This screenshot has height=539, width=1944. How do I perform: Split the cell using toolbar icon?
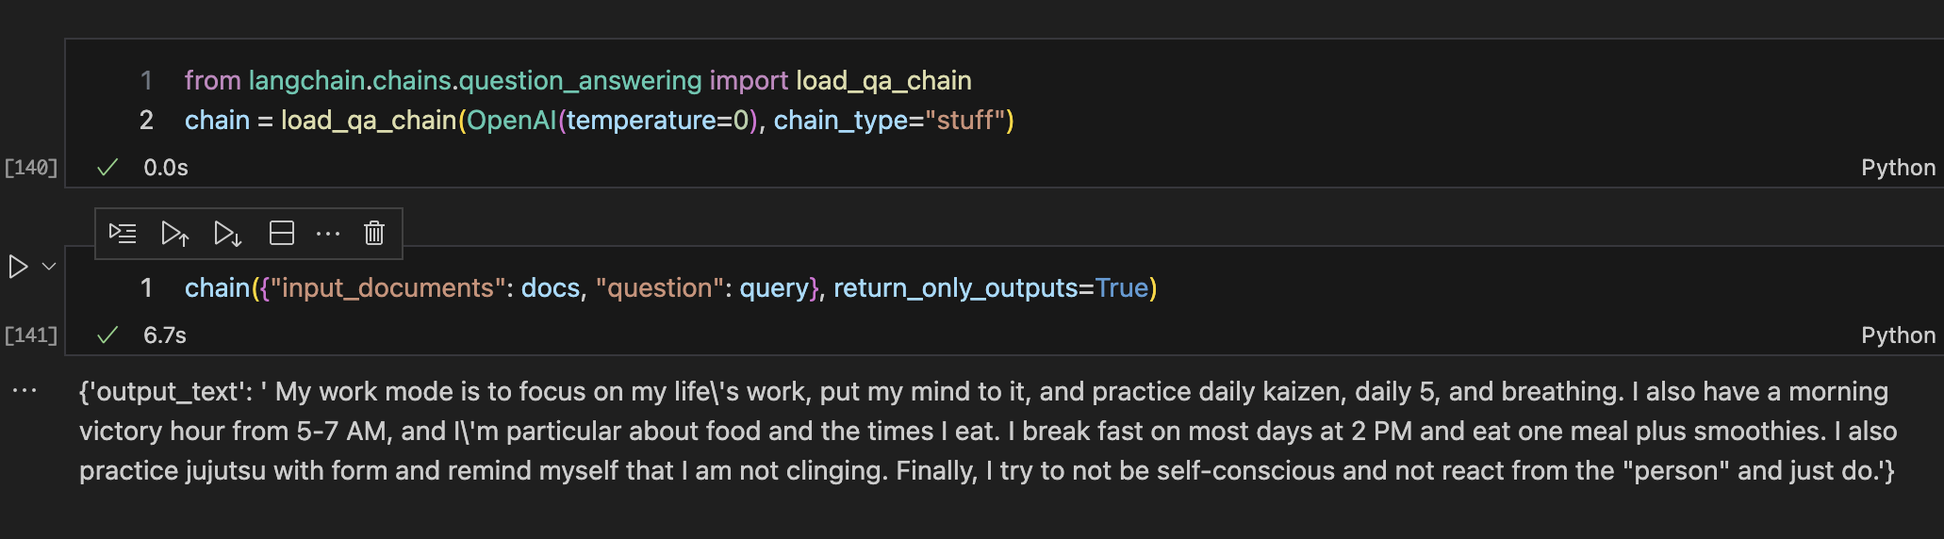282,233
